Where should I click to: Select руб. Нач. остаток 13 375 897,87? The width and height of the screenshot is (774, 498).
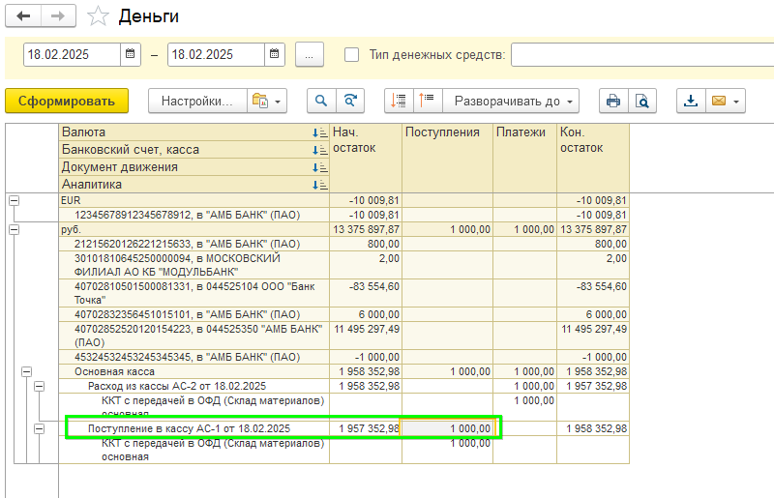tap(366, 229)
